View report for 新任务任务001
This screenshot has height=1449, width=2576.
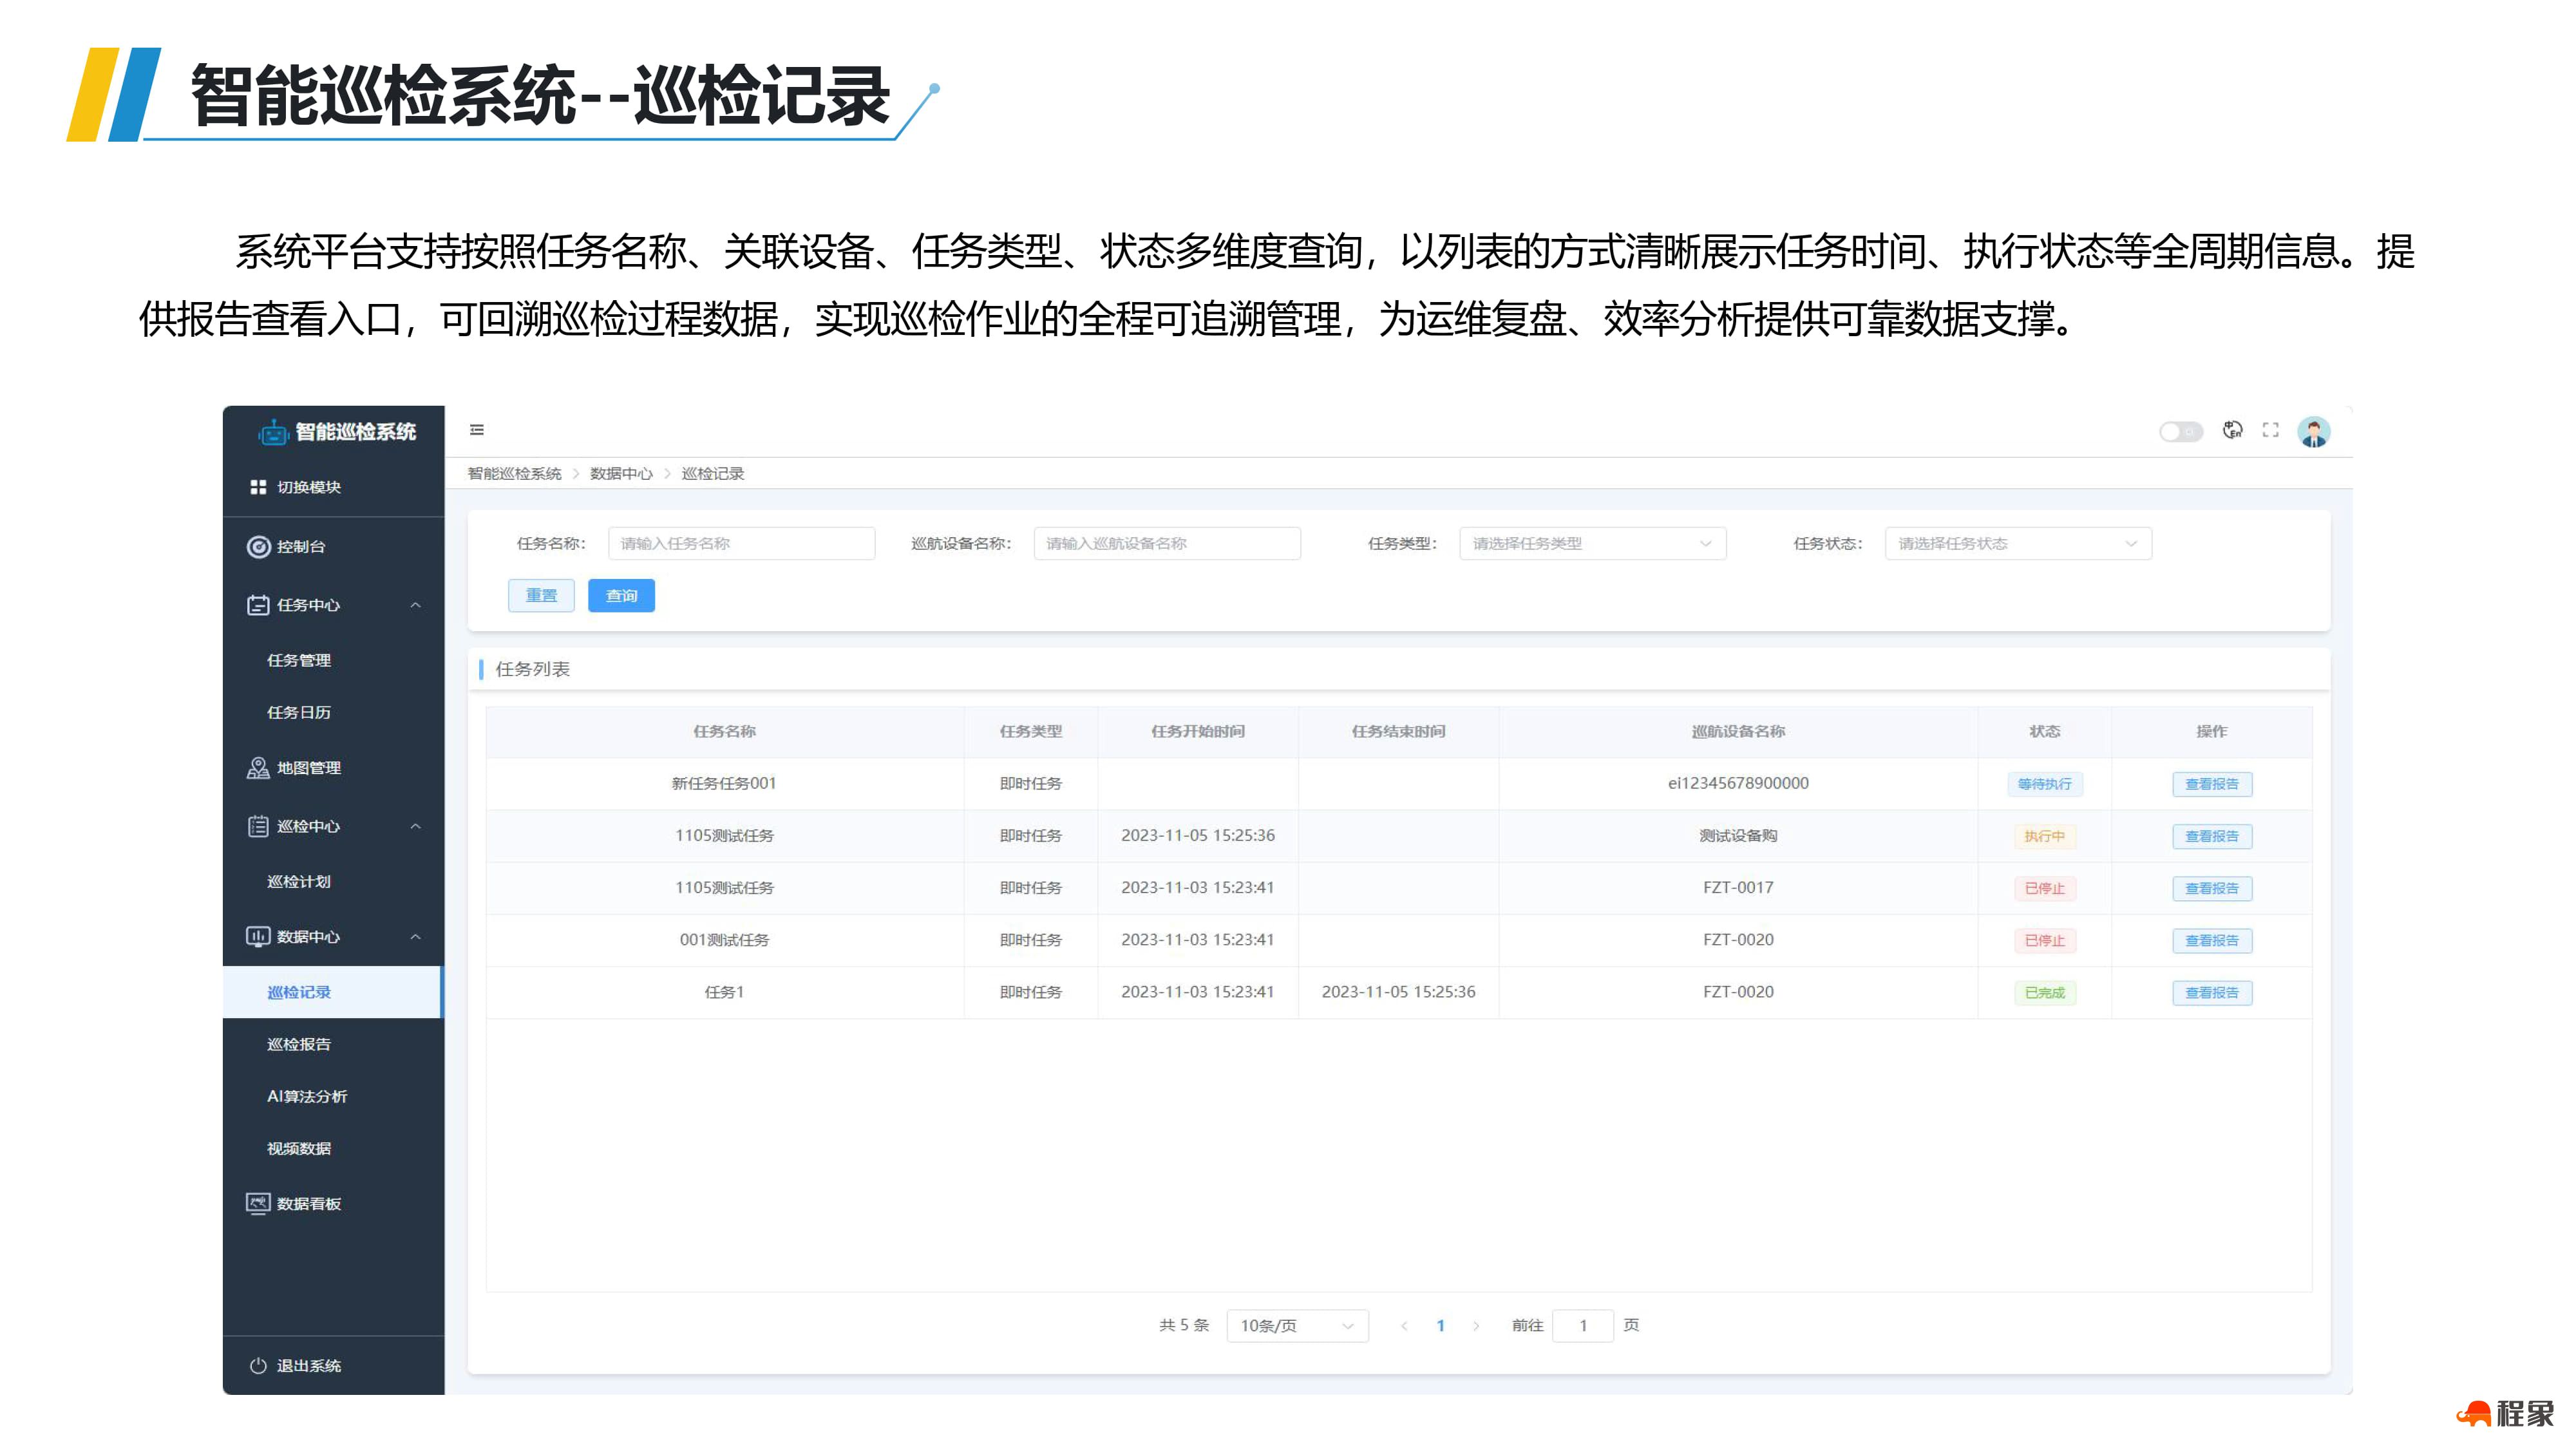coord(2212,784)
